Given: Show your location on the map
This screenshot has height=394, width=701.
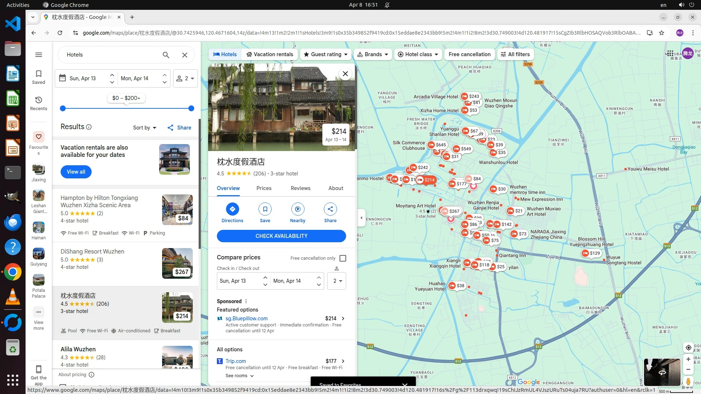Looking at the screenshot, I should point(688,347).
